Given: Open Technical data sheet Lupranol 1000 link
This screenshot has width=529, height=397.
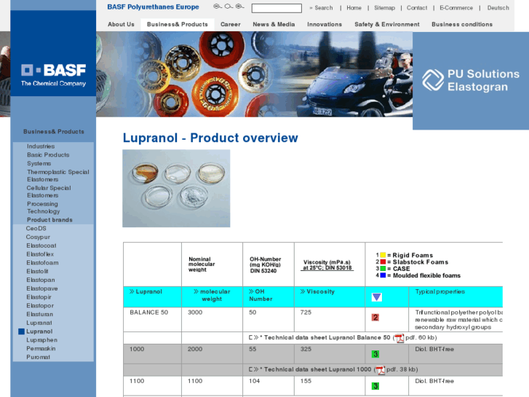Looking at the screenshot, I should 317,369.
